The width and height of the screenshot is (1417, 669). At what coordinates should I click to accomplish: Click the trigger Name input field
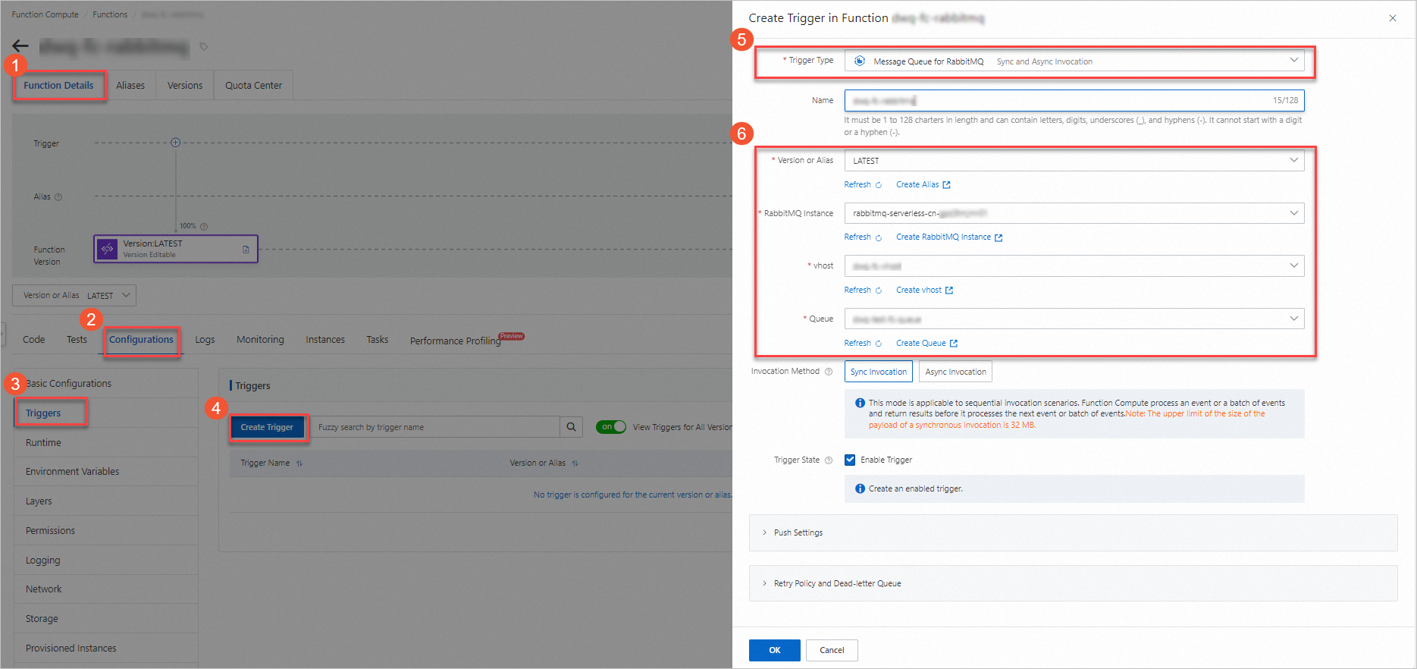pos(1074,100)
